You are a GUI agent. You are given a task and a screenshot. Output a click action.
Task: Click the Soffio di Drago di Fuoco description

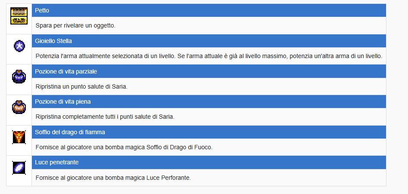pyautogui.click(x=124, y=147)
